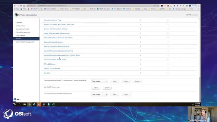This screenshot has width=217, height=122.
Task: Open the Session 101-Multistate display link
Action: coord(52,68)
